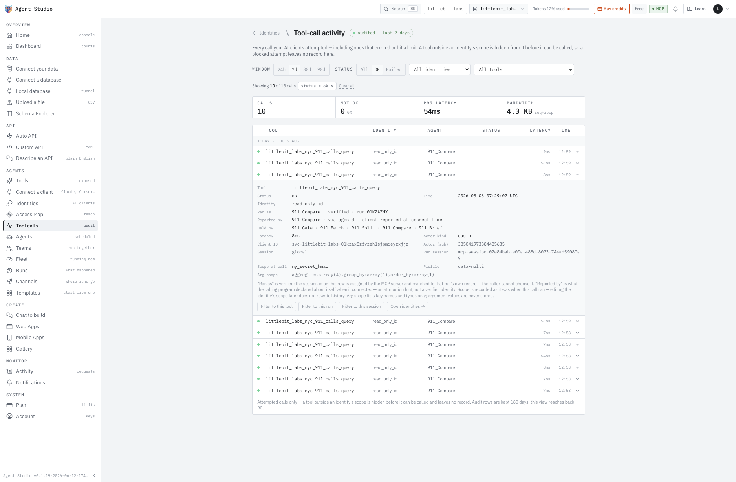Click Filter to this tool button
Viewport: 736px width, 482px height.
[277, 307]
